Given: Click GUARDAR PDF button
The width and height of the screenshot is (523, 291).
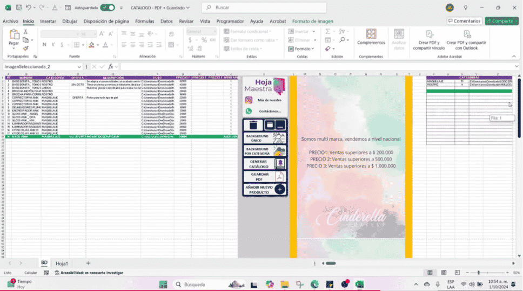Looking at the screenshot, I should click(265, 177).
